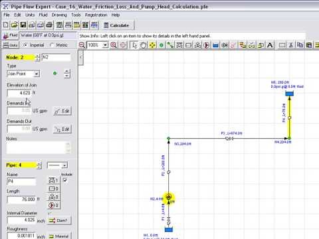Select the add text label 'A' tool

270,45
